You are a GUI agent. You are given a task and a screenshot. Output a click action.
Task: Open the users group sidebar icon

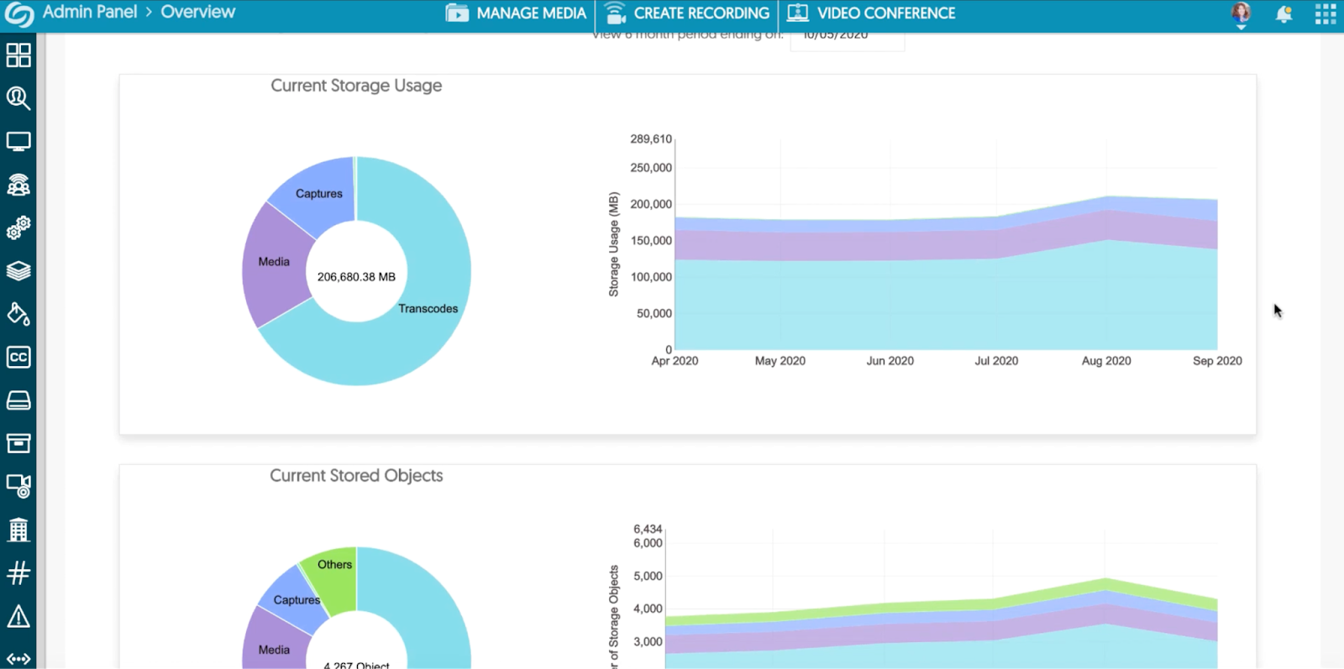[x=18, y=185]
